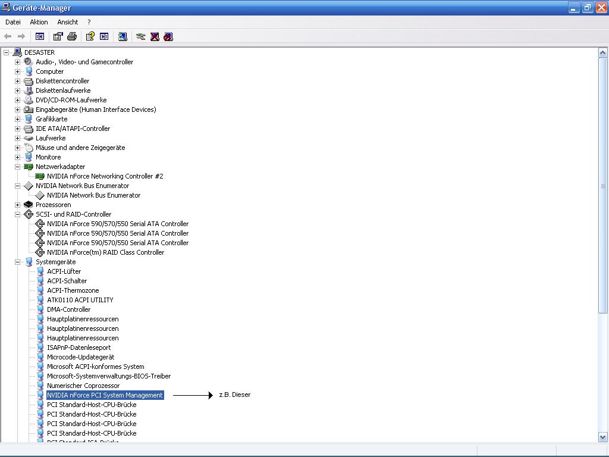Toggle the action pane toolbar icon
The width and height of the screenshot is (609, 457).
coord(104,36)
